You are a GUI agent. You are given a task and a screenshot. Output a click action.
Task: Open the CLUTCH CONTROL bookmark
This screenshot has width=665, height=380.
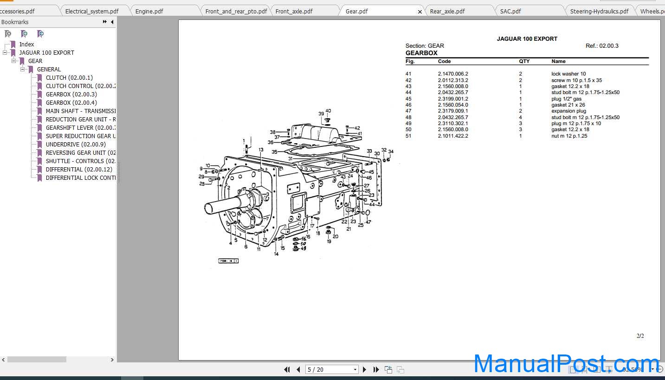(x=81, y=86)
